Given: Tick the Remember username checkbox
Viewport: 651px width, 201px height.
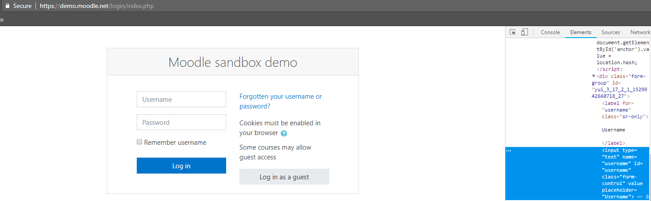Looking at the screenshot, I should [x=139, y=142].
